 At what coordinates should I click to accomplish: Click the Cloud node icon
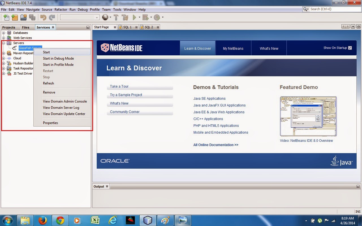9,58
